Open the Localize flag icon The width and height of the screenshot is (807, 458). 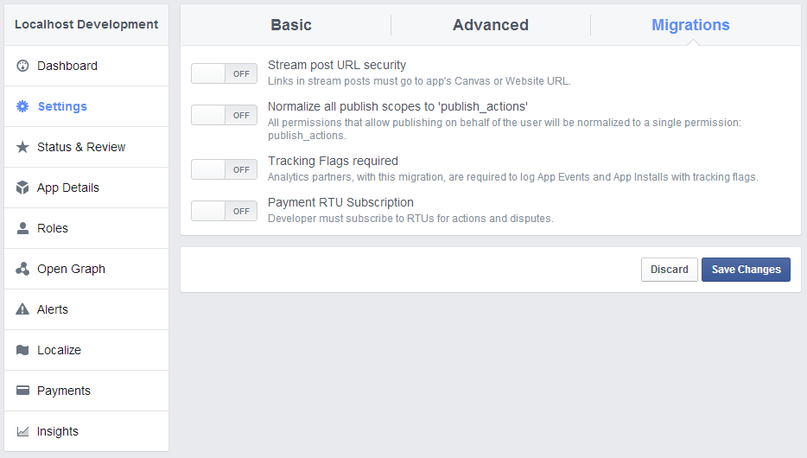coord(22,350)
